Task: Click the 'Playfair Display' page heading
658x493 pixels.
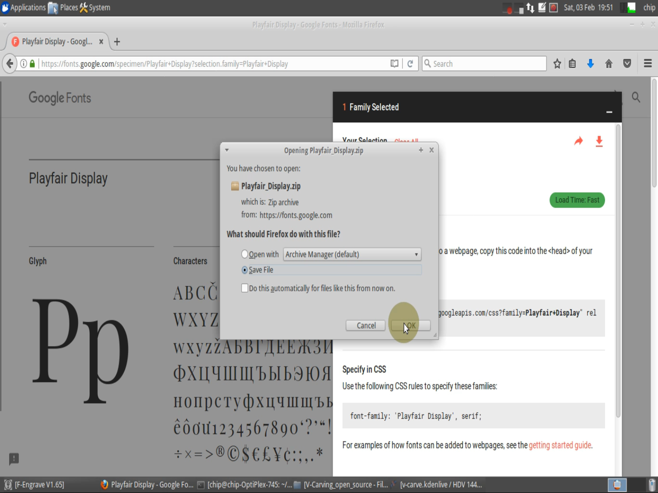Action: tap(68, 178)
